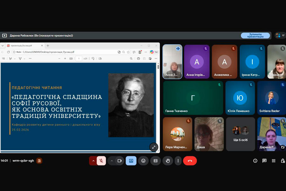
Task: Search within the PDF
Action: [x=131, y=59]
